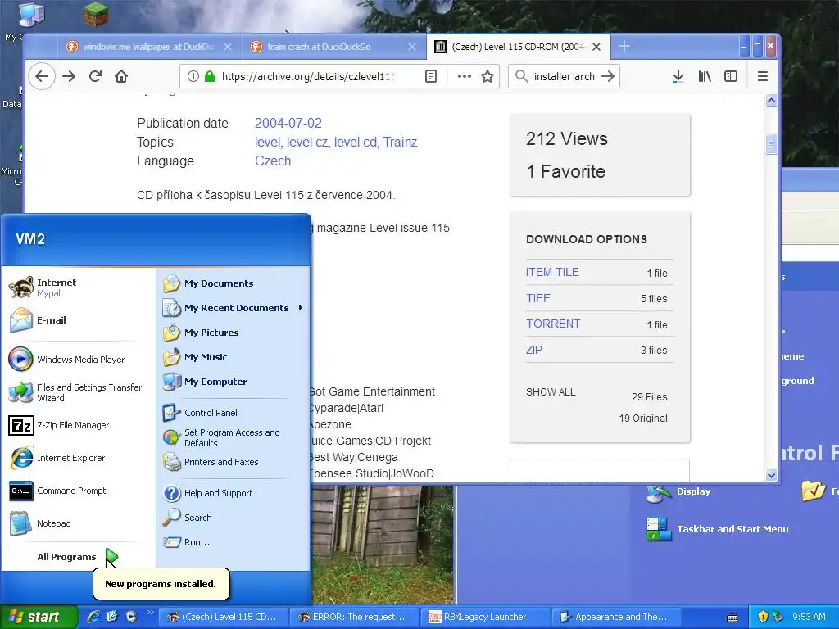Open the 2004-07-02 publication date link
This screenshot has height=629, width=839.
click(288, 123)
